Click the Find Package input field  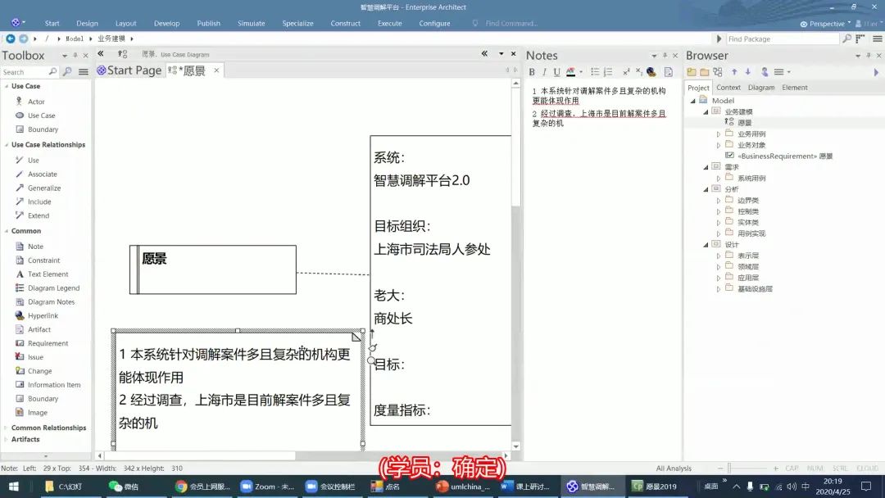tap(781, 39)
